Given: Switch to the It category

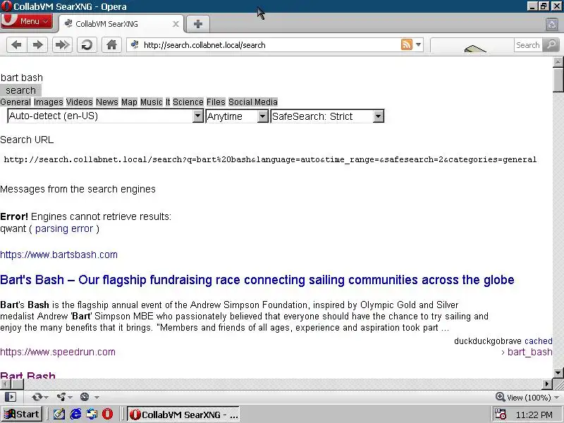Looking at the screenshot, I should 168,102.
